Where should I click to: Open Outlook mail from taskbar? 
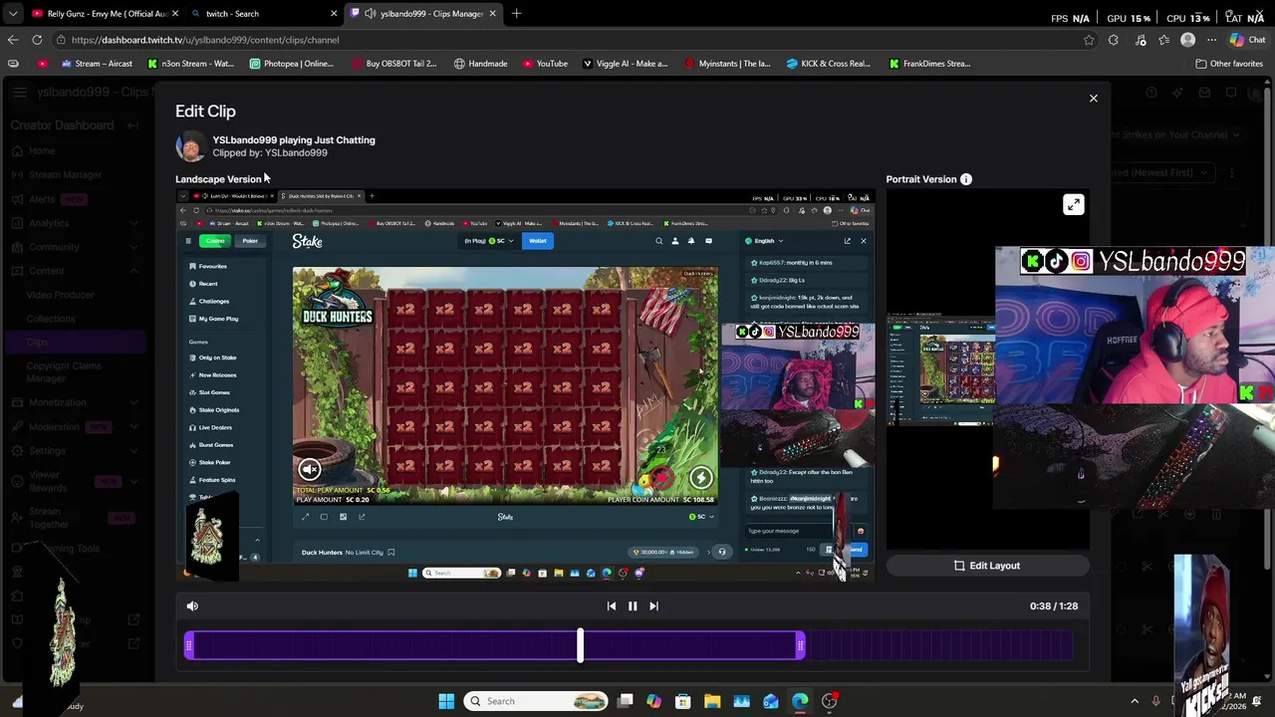pos(771,701)
